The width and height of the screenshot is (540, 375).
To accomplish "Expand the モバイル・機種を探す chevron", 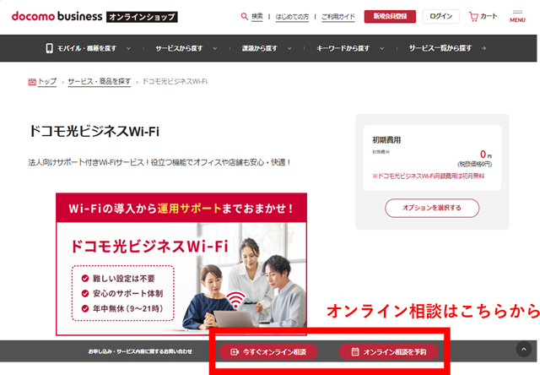I will pos(128,48).
